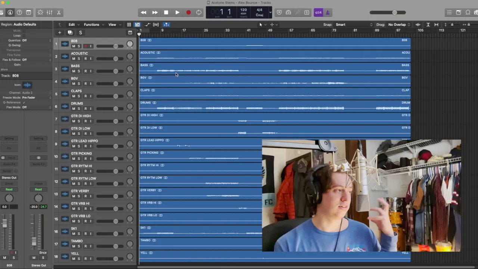Screen dimensions: 478x269
Task: Enable input monitoring on BASS track
Action: (x=90, y=71)
